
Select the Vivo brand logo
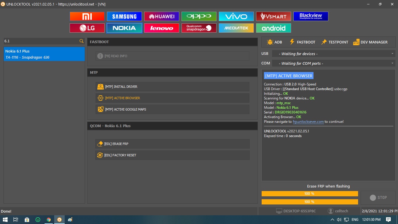pos(236,16)
